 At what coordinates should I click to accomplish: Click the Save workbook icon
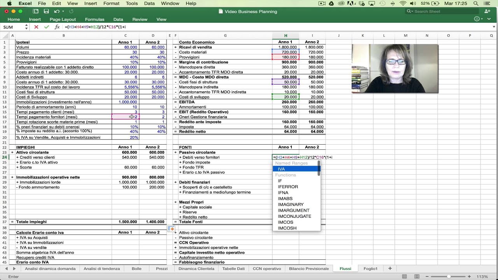46,11
